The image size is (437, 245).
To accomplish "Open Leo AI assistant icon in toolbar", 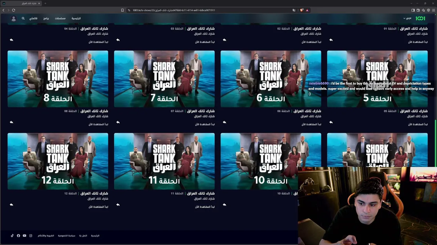I will 423,10.
